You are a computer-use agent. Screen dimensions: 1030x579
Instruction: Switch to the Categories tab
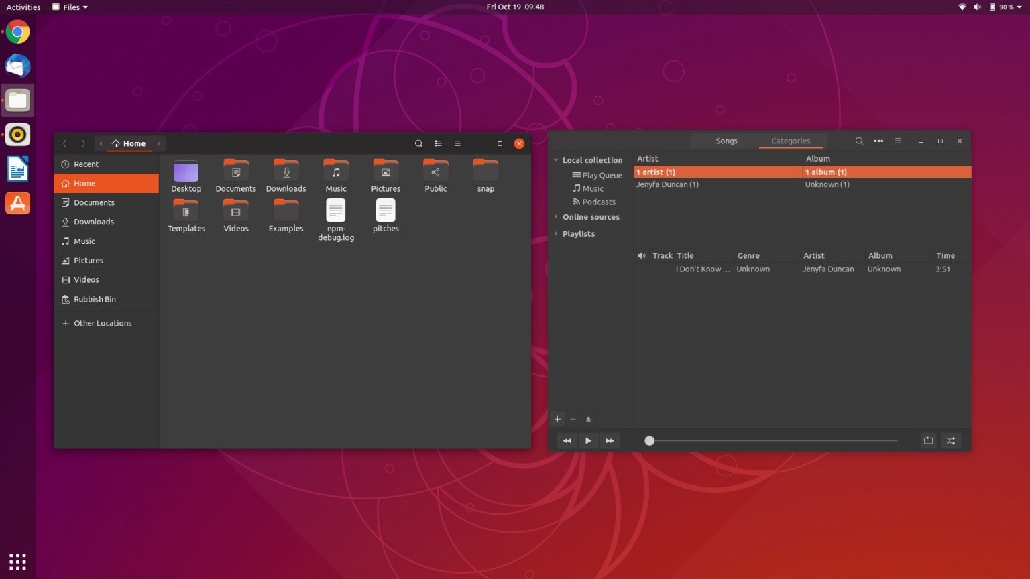(791, 141)
